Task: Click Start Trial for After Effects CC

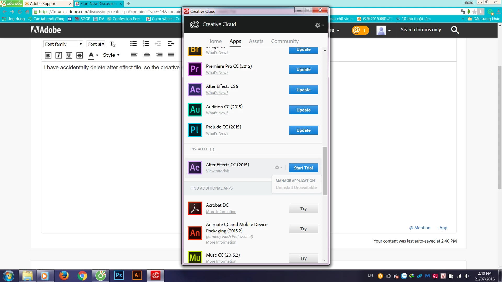Action: (x=303, y=168)
